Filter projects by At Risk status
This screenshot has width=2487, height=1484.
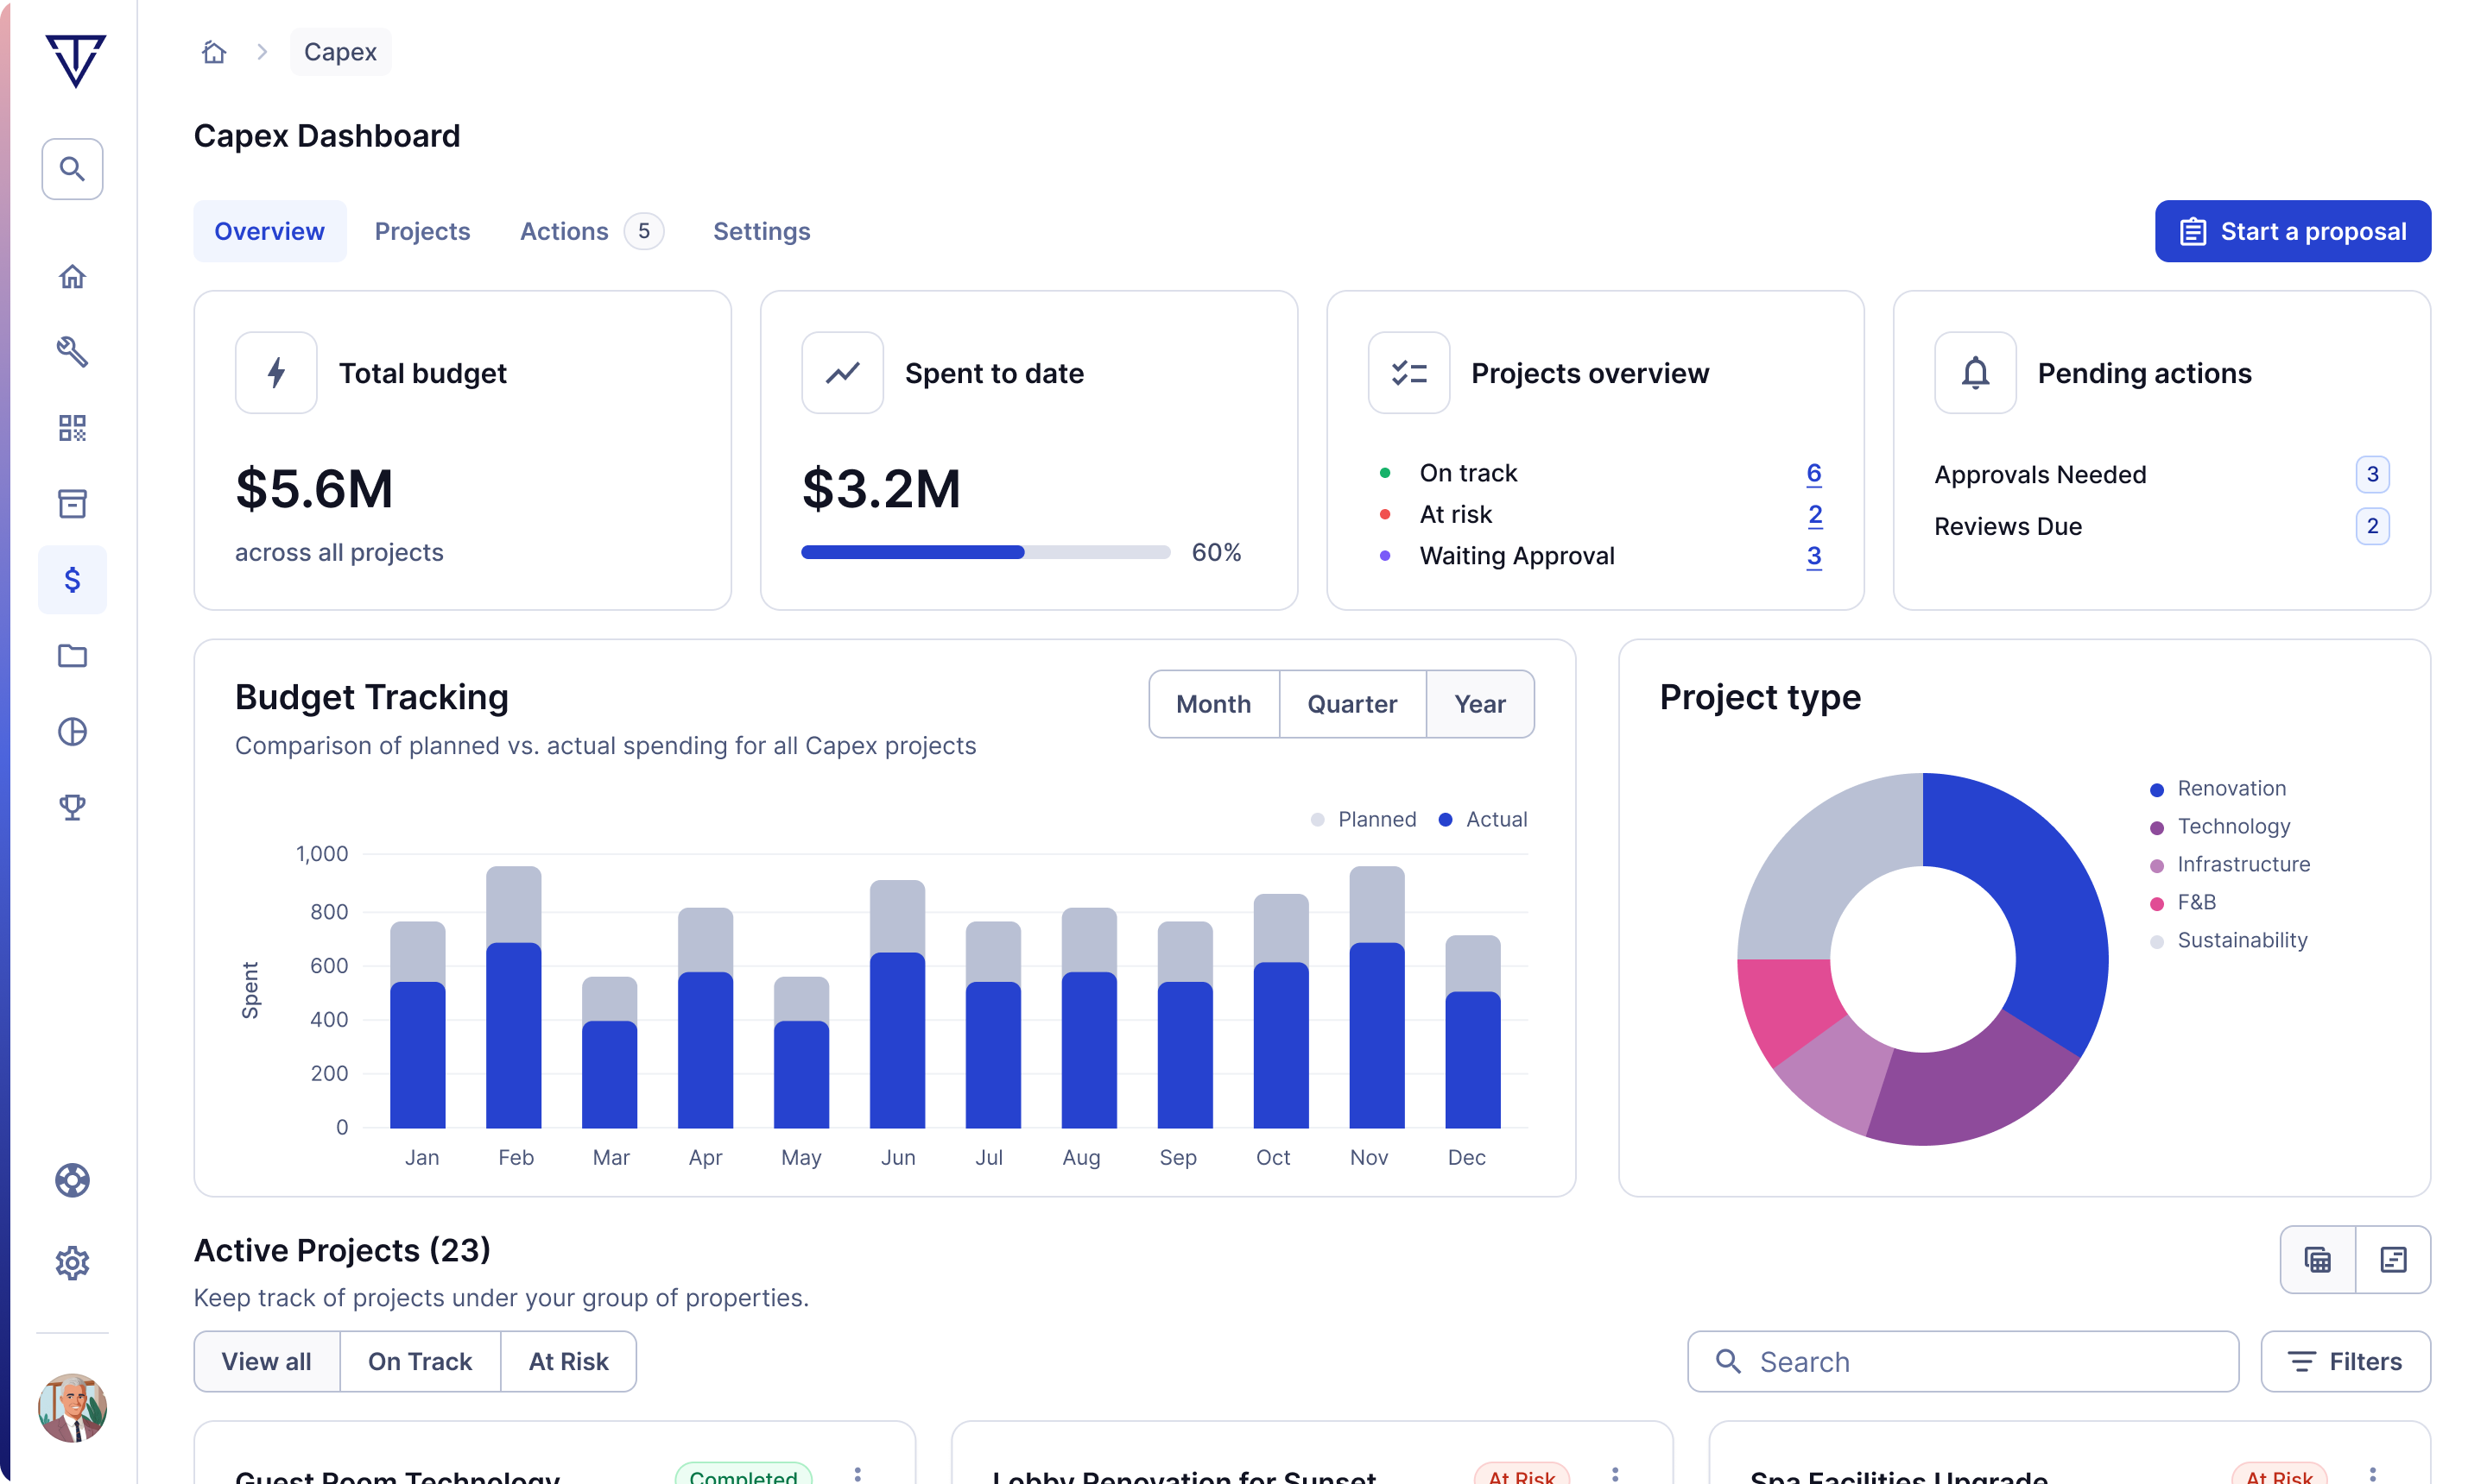pos(567,1361)
